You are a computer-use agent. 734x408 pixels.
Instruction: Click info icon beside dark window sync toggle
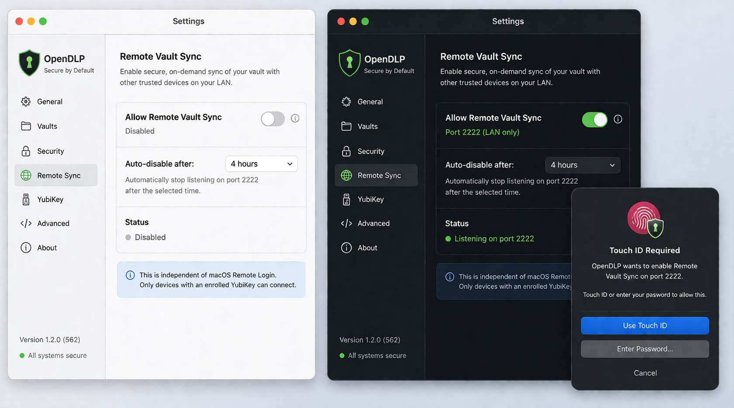click(x=618, y=119)
